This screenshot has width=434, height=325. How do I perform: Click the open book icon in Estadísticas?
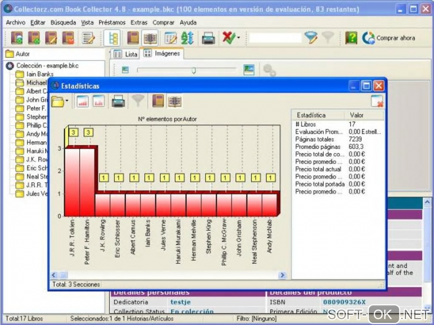pyautogui.click(x=175, y=101)
